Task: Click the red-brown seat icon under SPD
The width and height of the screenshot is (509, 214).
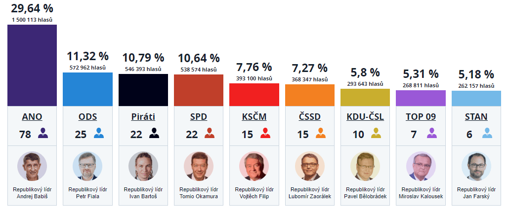Action: [210, 133]
